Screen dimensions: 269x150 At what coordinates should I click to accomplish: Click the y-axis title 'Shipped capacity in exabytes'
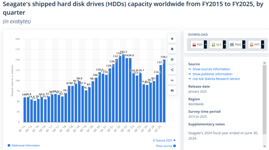12,80
